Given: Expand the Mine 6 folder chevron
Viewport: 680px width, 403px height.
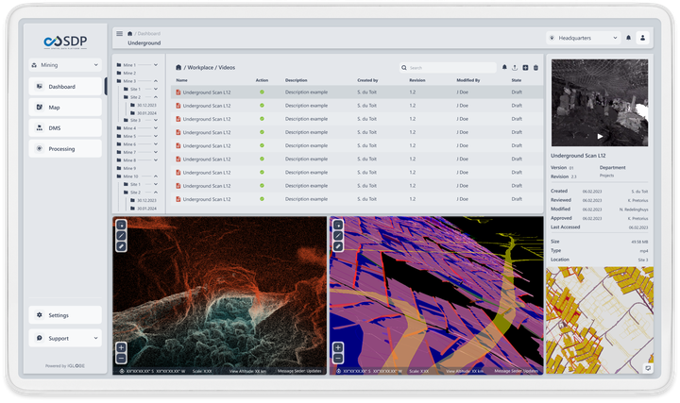Looking at the screenshot, I should [156, 144].
